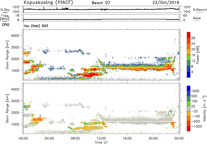Click the 'Power [dB]' color bar label
Screen dimensions: 207x144
pyautogui.click(x=197, y=55)
